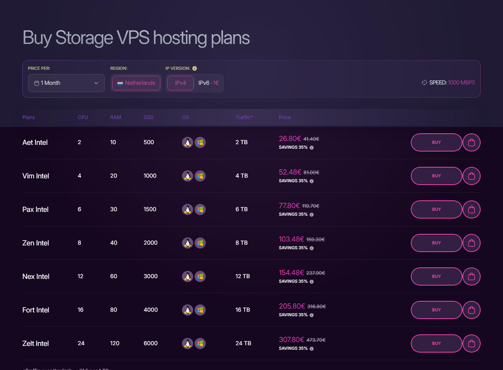
Task: Click Windows OS icon for Zelt Intel
Action: pyautogui.click(x=200, y=343)
